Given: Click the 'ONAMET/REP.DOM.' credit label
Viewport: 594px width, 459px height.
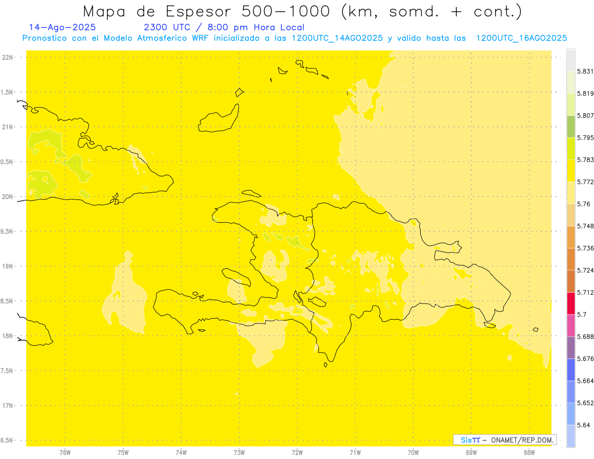Looking at the screenshot, I should pyautogui.click(x=523, y=440).
